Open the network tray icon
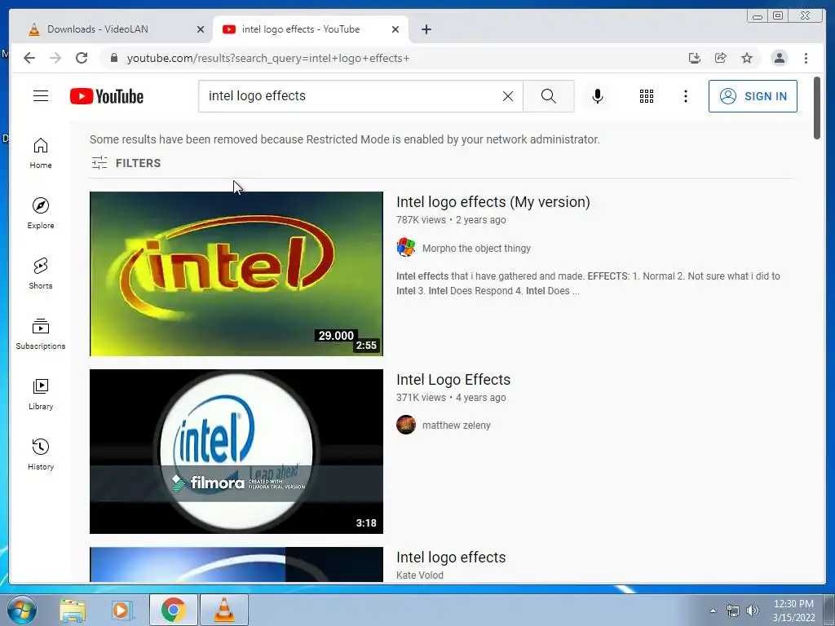This screenshot has height=626, width=835. [x=733, y=611]
